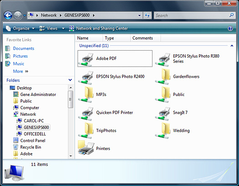Screen dimensions: 239x186
Task: Click GENESXPS600 in the address breadcrumb
Action: click(77, 15)
